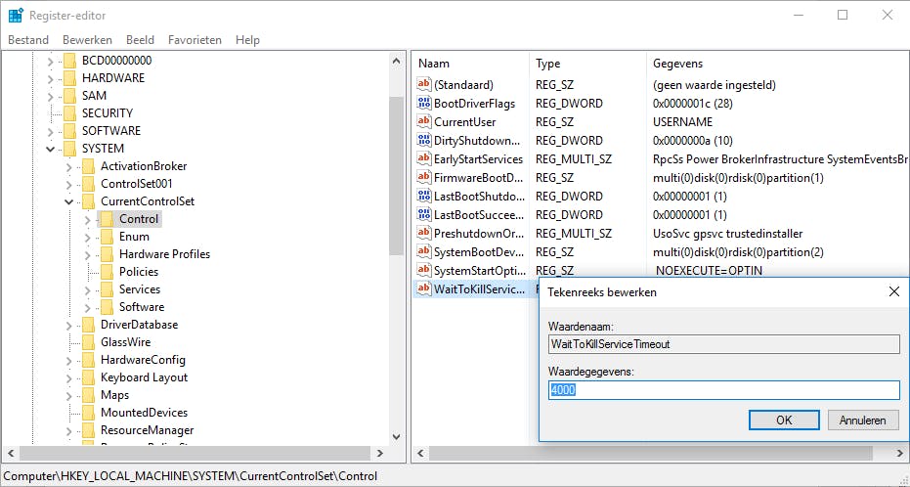Viewport: 910px width, 487px height.
Task: Click the DirtyShutdown DWORD icon
Action: (x=424, y=141)
